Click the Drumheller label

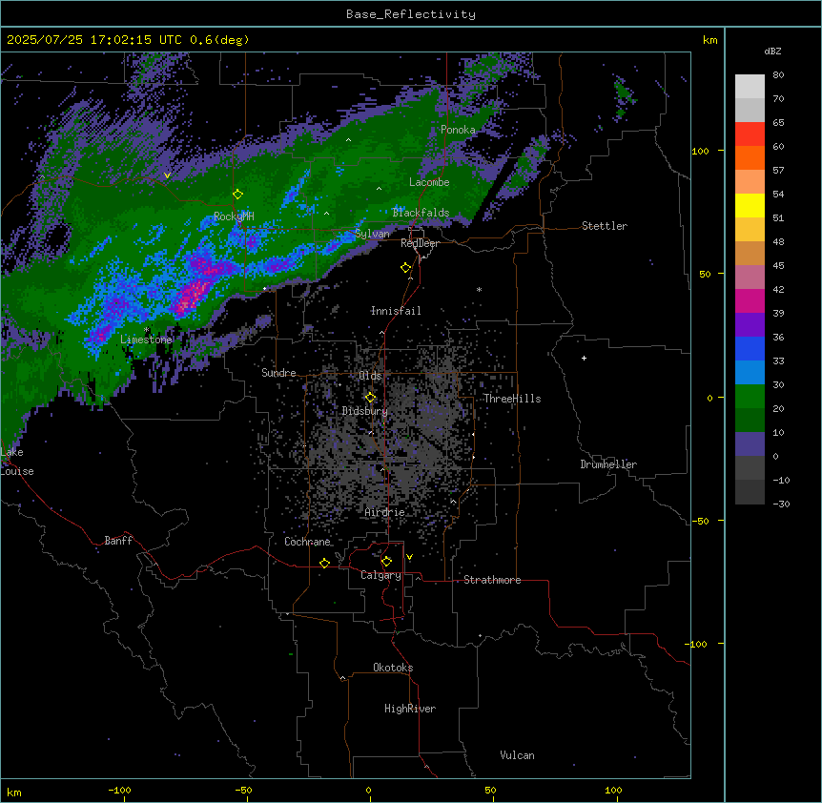pos(608,464)
